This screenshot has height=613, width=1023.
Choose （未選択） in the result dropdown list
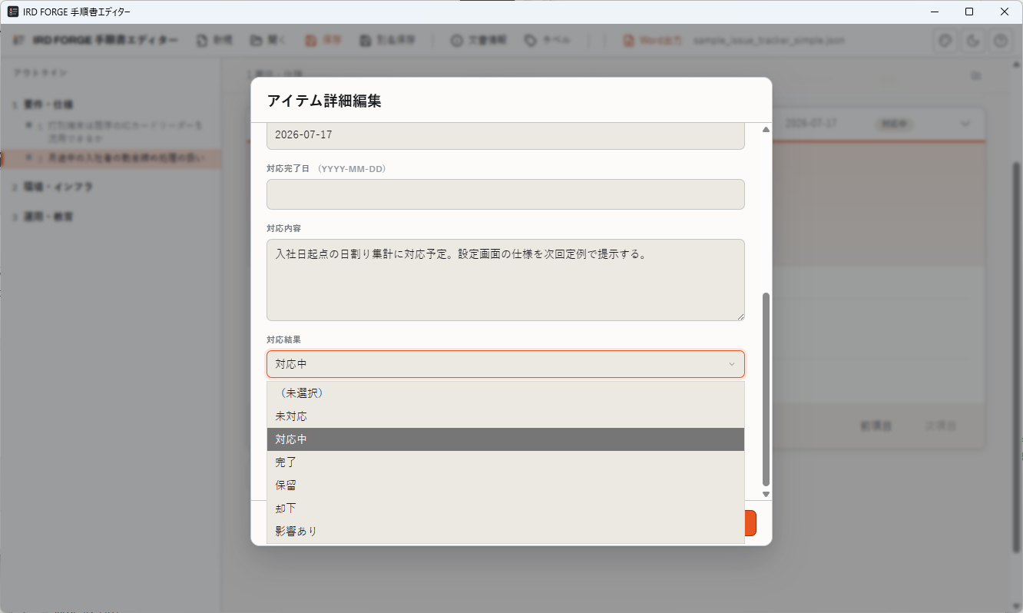point(505,393)
